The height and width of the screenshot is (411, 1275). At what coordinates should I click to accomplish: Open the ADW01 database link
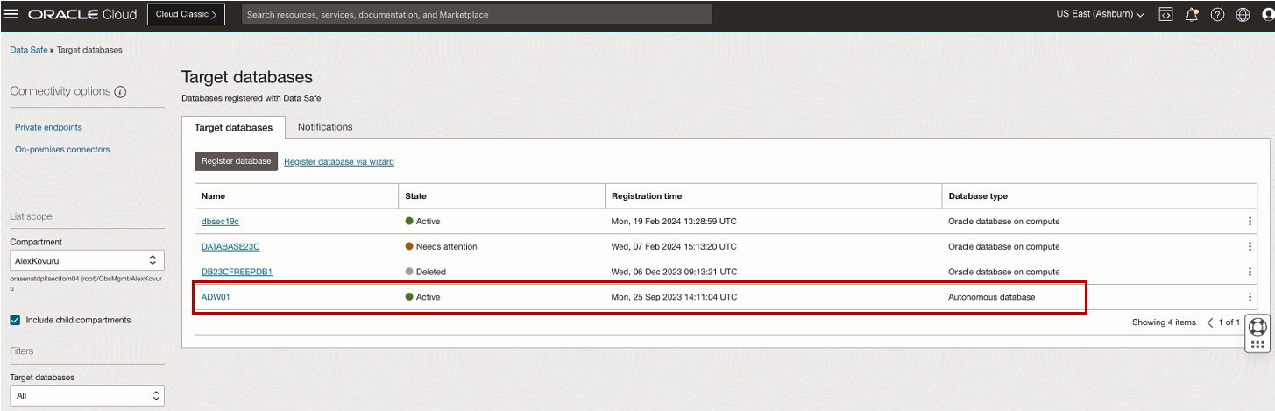tap(216, 297)
